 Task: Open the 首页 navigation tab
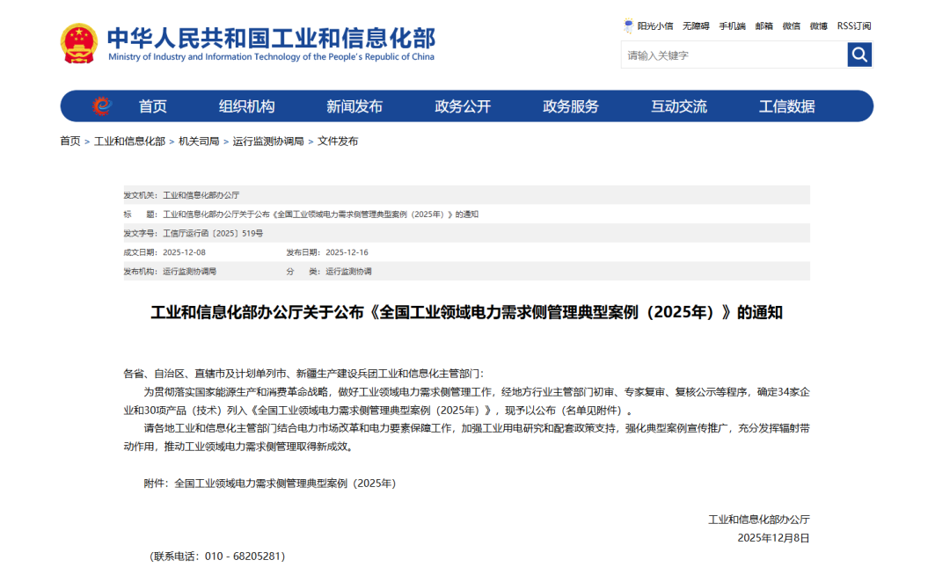(x=152, y=106)
